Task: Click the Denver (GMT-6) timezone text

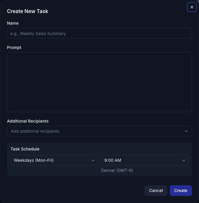Action: click(x=117, y=170)
